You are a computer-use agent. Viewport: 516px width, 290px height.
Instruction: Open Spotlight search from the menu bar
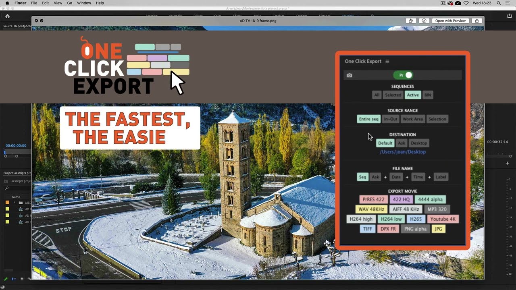coord(498,3)
